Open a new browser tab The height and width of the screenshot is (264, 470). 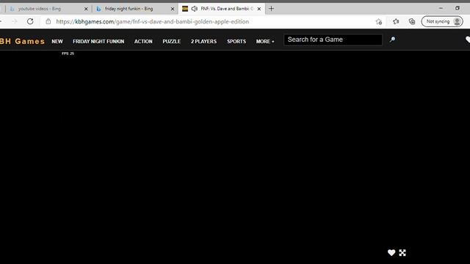pyautogui.click(x=271, y=9)
